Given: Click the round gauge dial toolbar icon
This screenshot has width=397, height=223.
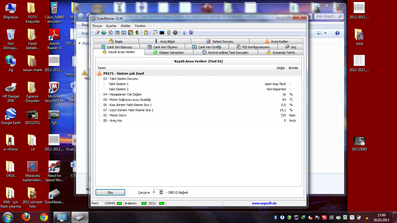Looking at the screenshot, I should click(175, 33).
